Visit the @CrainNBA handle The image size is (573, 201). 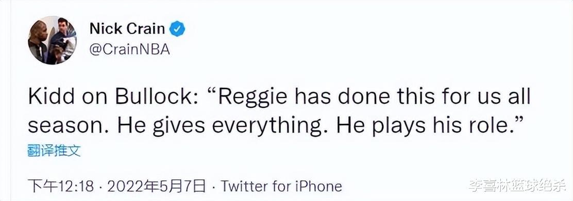pyautogui.click(x=130, y=49)
